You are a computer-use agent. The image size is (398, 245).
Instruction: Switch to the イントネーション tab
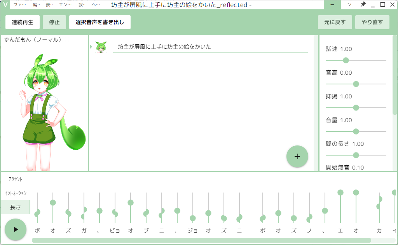15,193
